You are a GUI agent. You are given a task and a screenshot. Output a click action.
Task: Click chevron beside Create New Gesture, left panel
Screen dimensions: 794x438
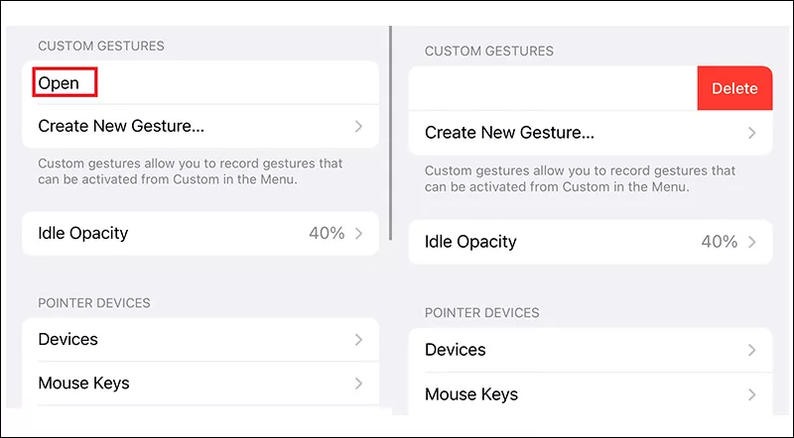click(x=358, y=127)
